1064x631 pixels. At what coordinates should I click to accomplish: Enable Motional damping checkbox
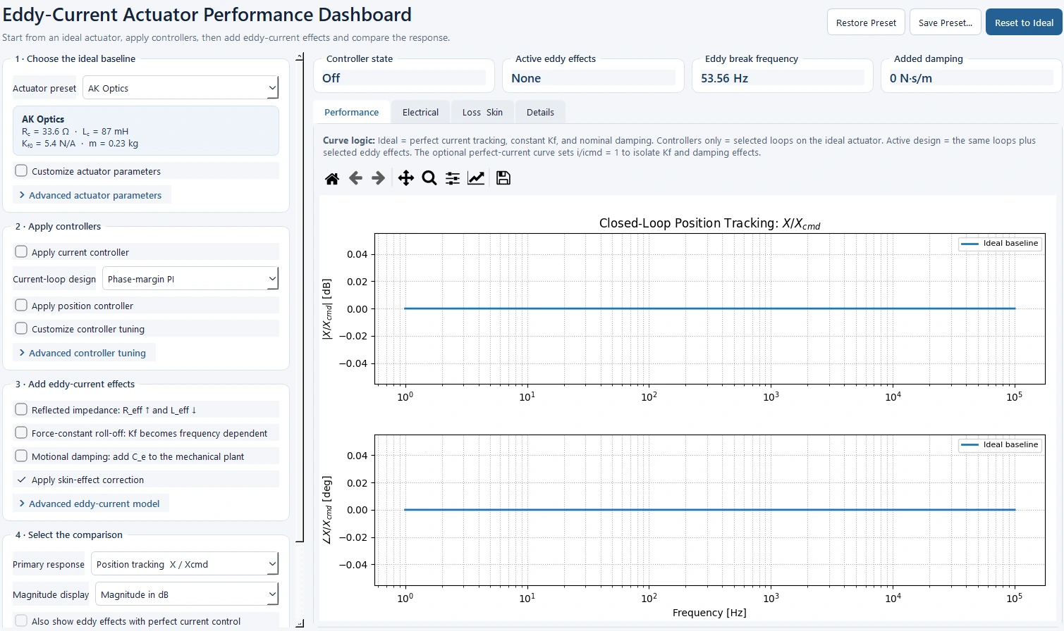[21, 456]
